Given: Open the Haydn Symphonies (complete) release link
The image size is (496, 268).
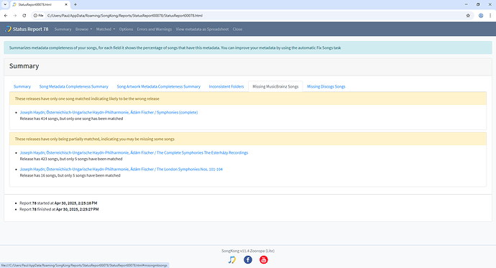Looking at the screenshot, I should [x=109, y=112].
